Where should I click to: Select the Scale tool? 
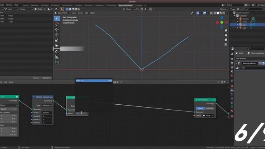point(57,40)
